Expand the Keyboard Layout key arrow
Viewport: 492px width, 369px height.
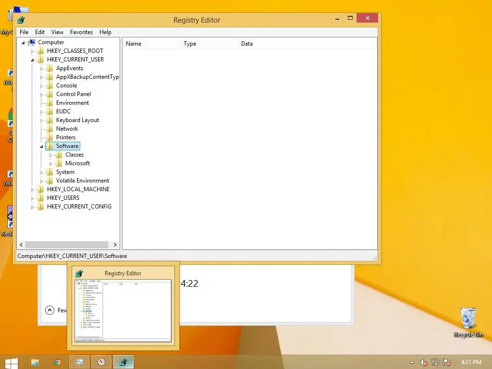coord(41,121)
